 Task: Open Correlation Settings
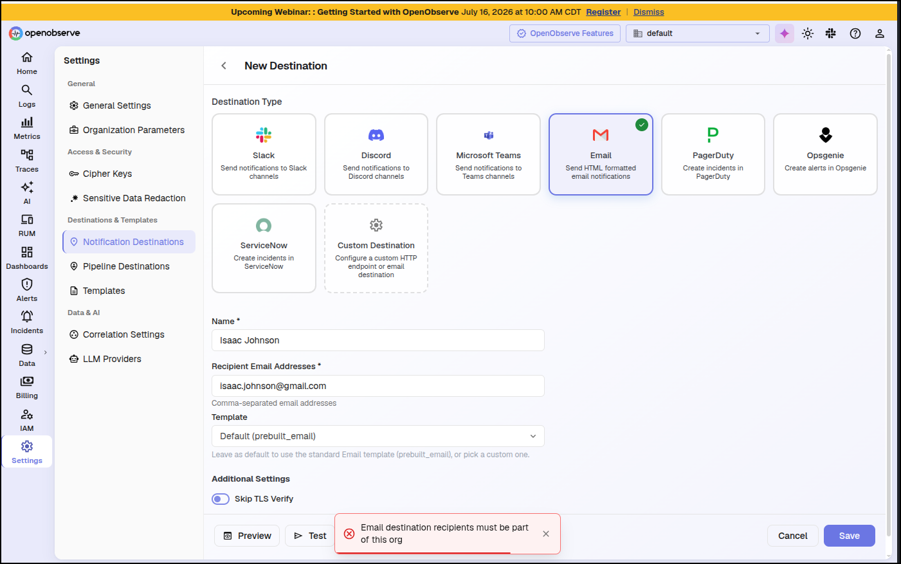coord(129,334)
